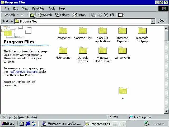
Task: Select the Accessories folder
Action: (x=63, y=33)
